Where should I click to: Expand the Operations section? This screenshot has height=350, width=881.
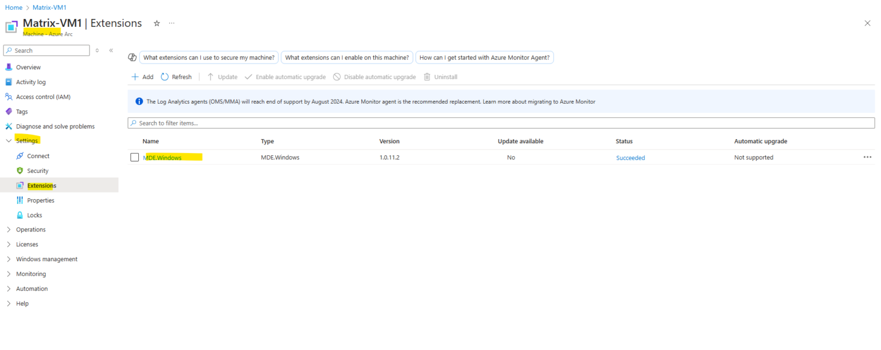tap(9, 229)
